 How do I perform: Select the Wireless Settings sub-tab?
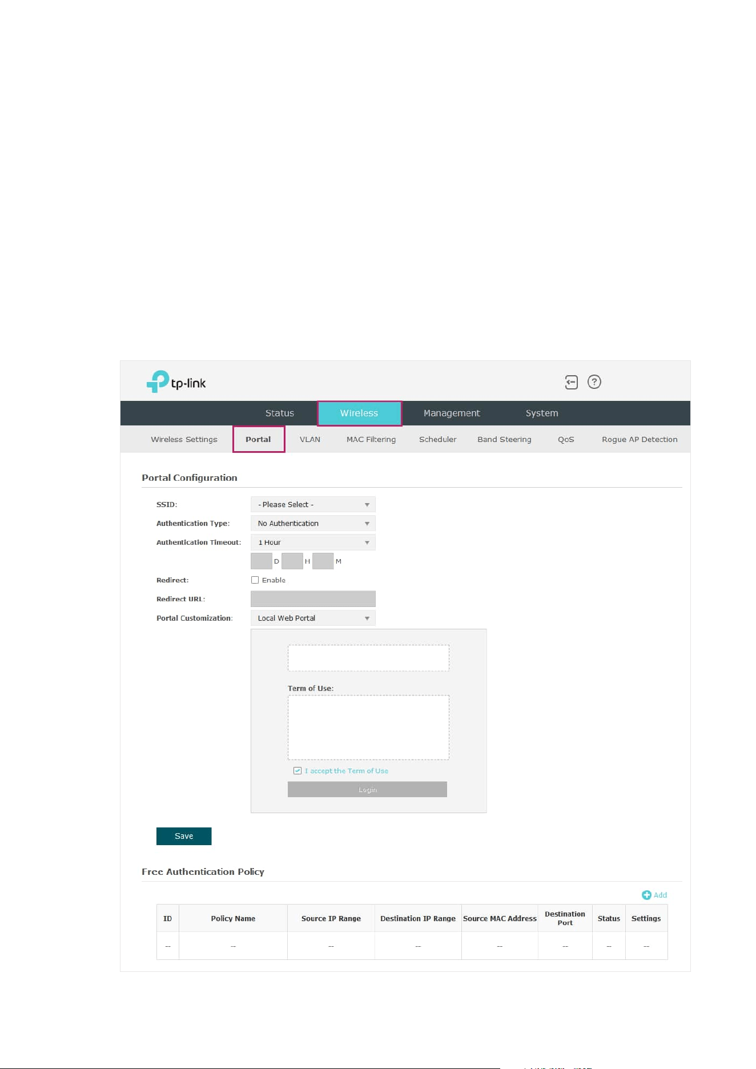click(184, 439)
